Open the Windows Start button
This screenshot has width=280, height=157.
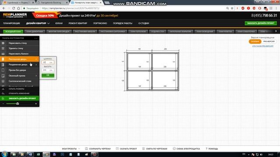(4, 154)
